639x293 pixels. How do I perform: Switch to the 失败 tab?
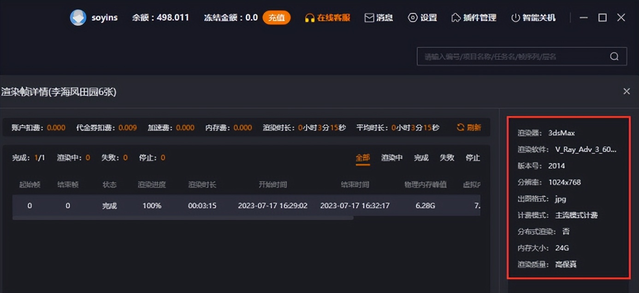[x=447, y=157]
